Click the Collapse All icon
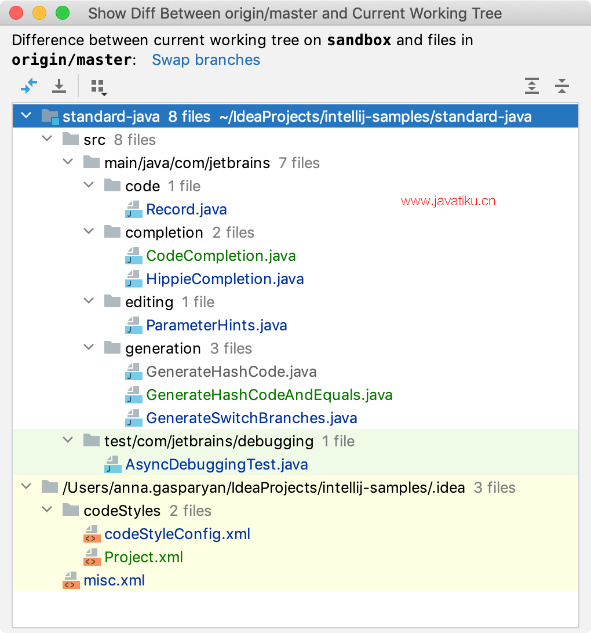The height and width of the screenshot is (633, 591). click(x=561, y=86)
